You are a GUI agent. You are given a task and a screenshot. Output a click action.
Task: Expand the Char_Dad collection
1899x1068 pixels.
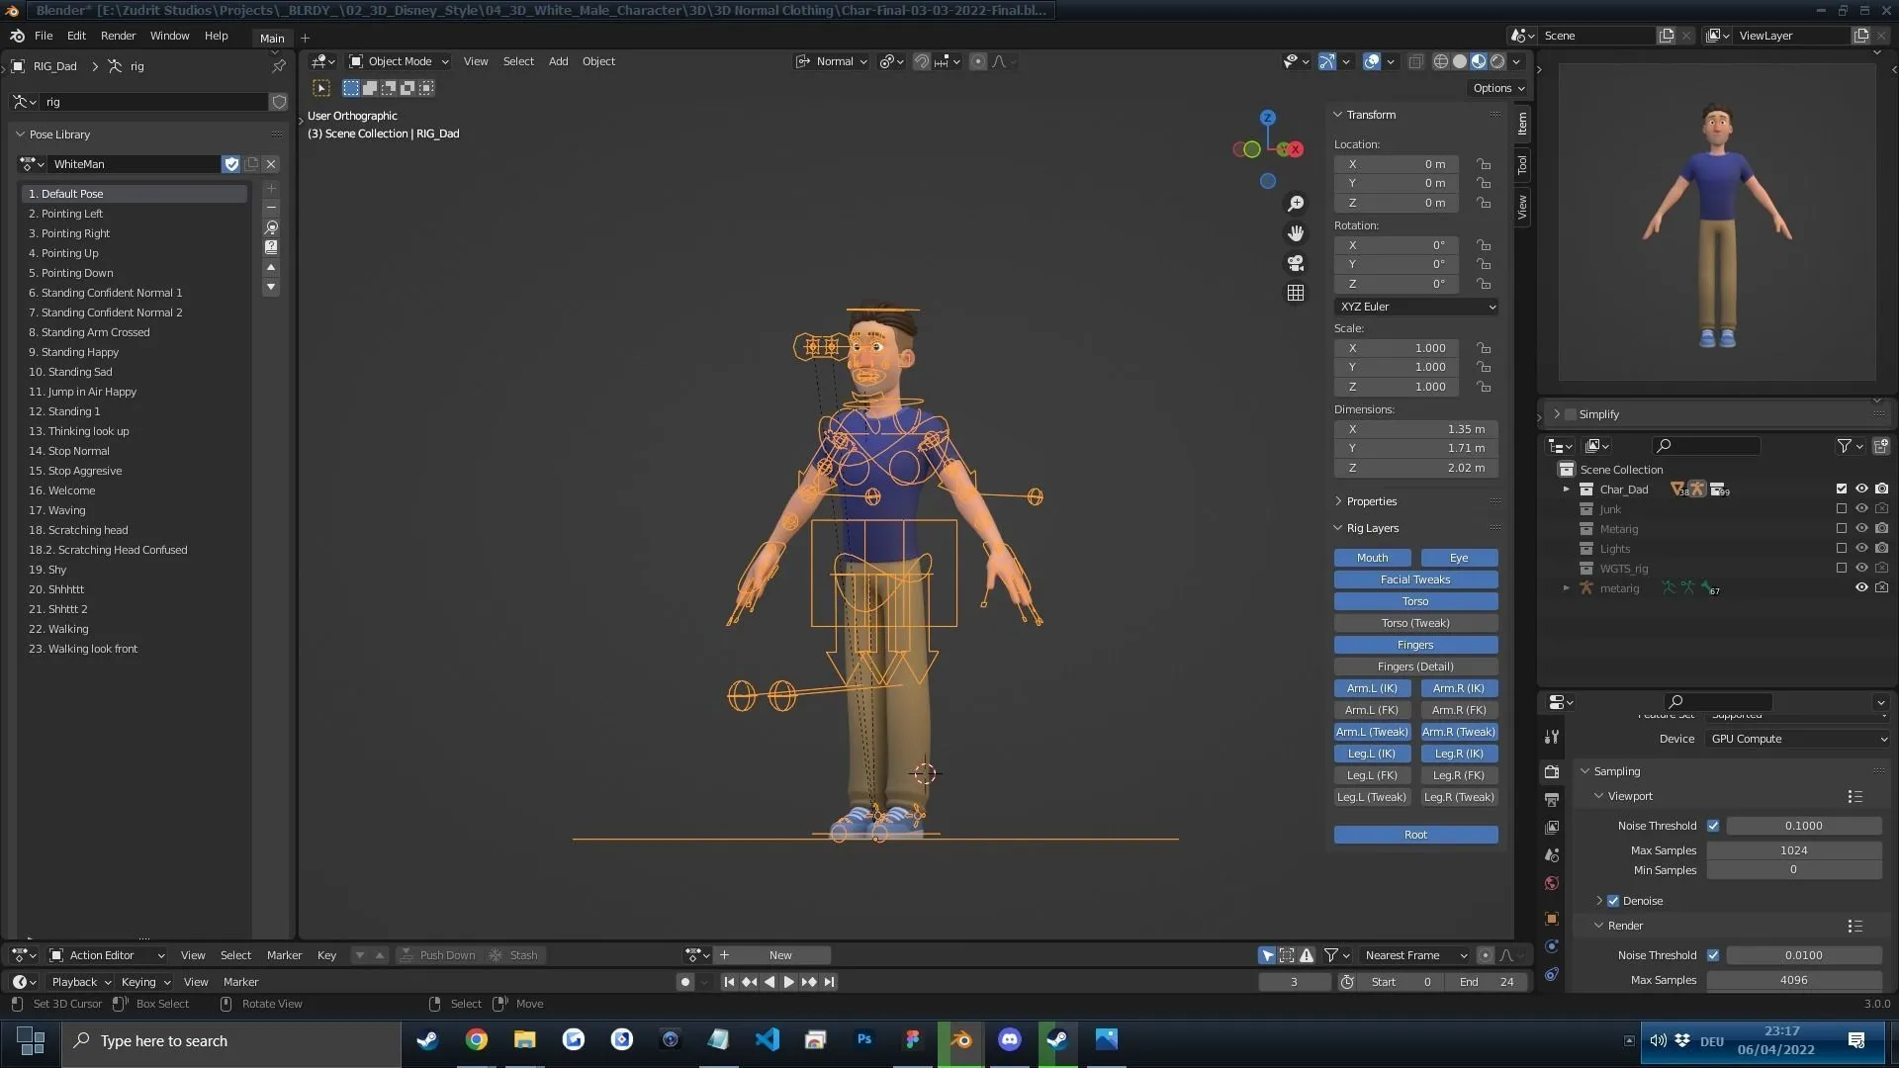coord(1567,489)
